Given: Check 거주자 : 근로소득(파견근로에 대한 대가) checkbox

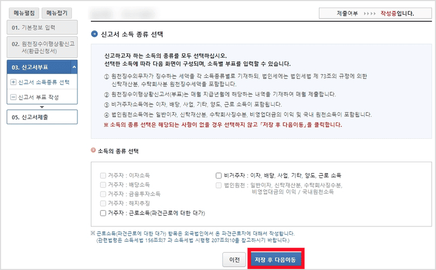Looking at the screenshot, I should click(x=103, y=213).
